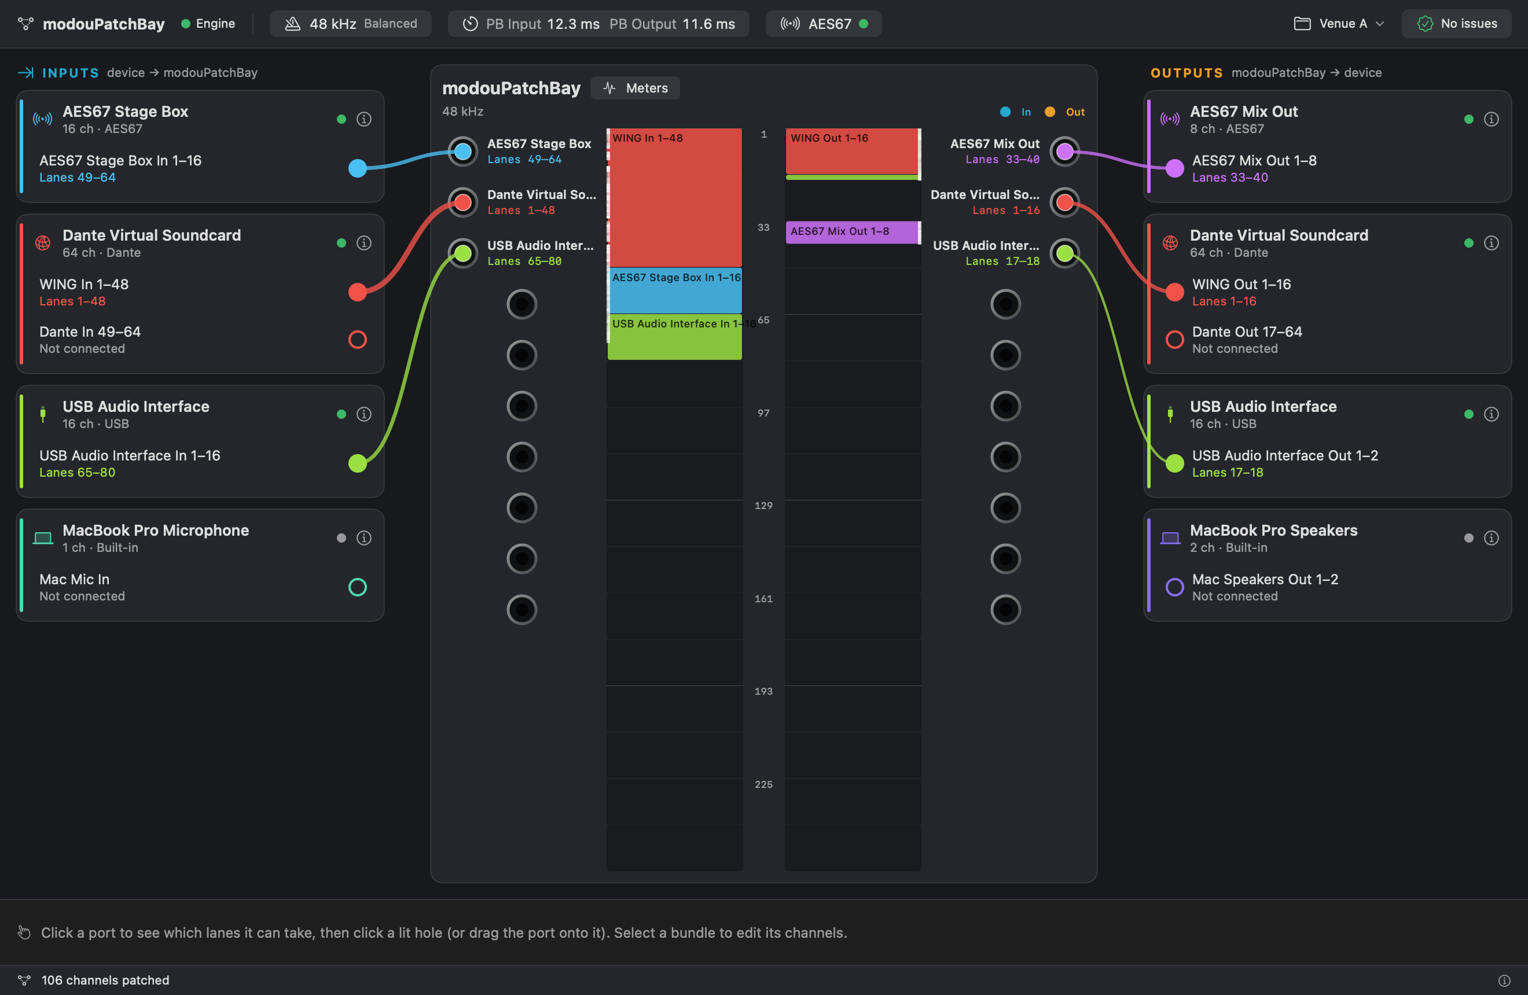Screen dimensions: 1528x995
Task: Toggle the Meters view
Action: (x=636, y=88)
